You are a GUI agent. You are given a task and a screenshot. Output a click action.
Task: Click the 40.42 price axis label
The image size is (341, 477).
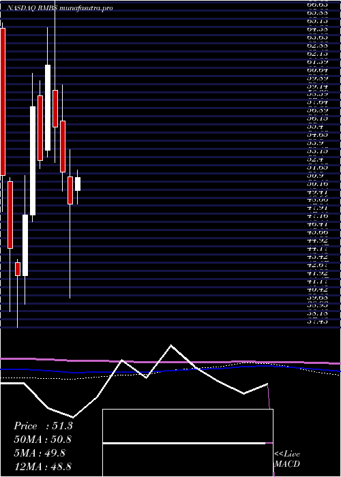point(318,290)
